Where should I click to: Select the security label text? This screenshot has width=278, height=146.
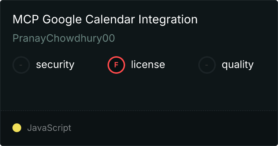point(55,65)
